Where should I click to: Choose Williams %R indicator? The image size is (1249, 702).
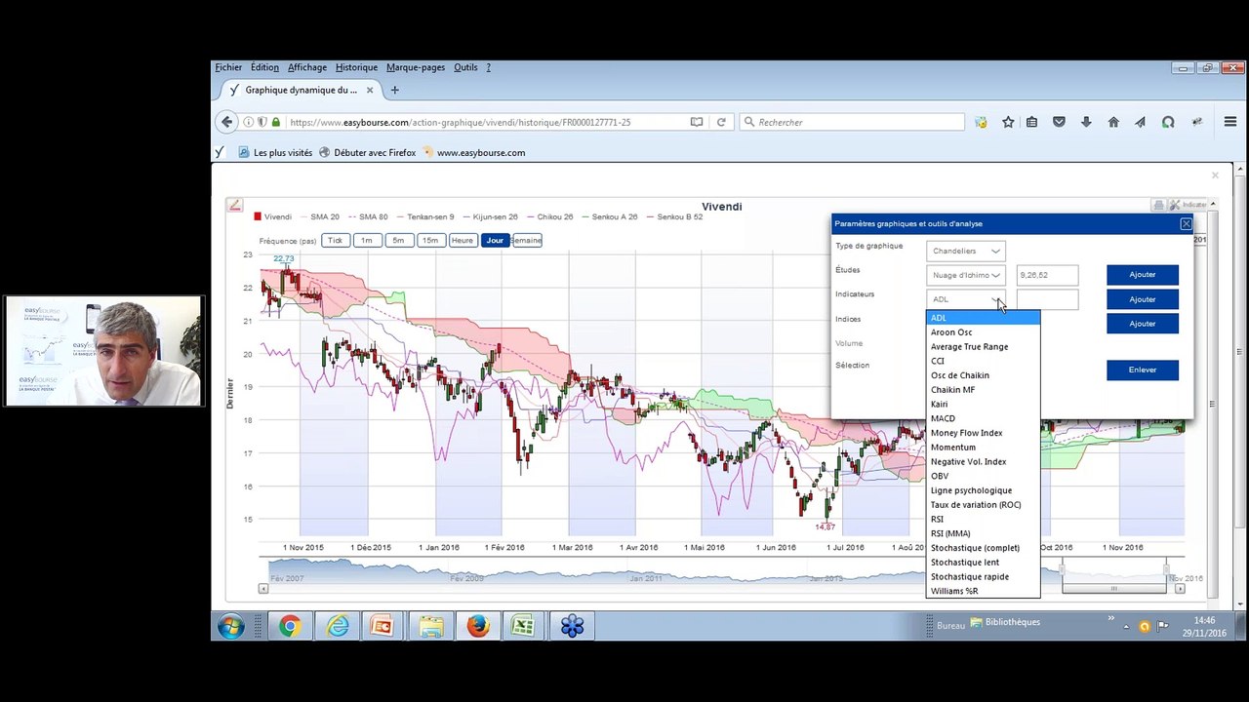[x=983, y=591]
